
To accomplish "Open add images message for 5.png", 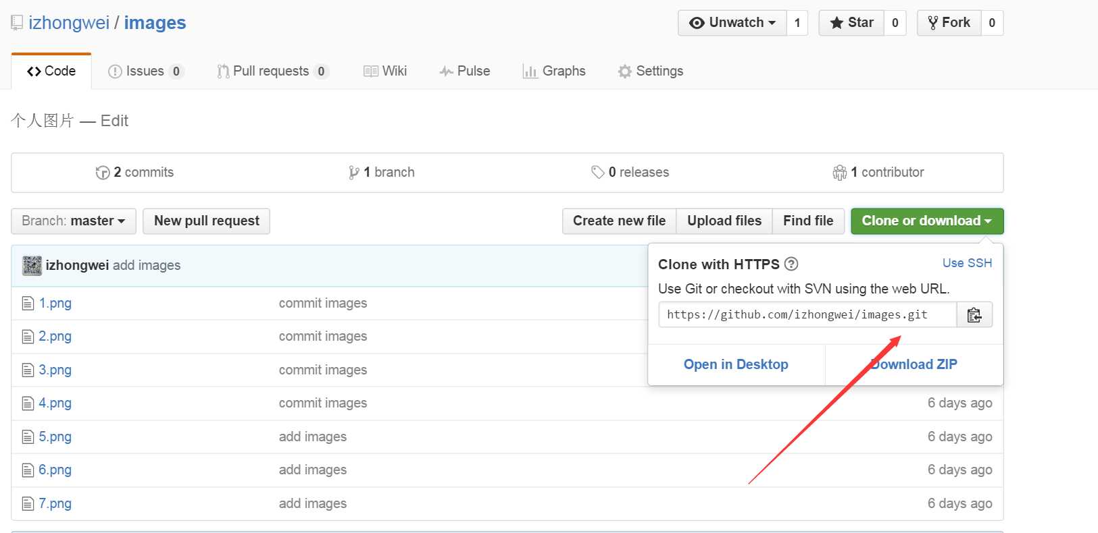I will click(313, 437).
